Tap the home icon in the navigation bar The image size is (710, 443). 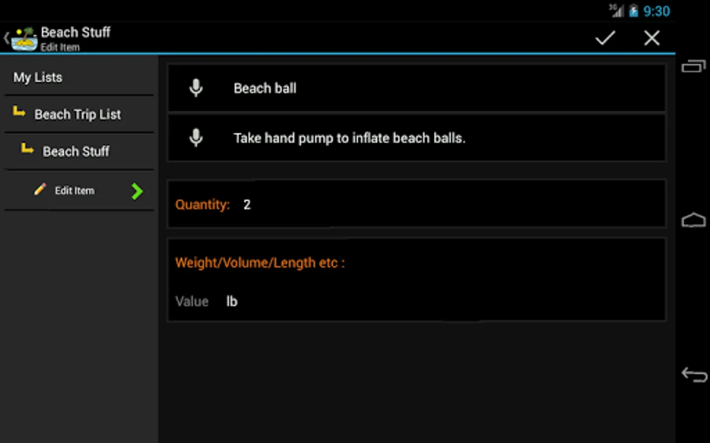[694, 220]
